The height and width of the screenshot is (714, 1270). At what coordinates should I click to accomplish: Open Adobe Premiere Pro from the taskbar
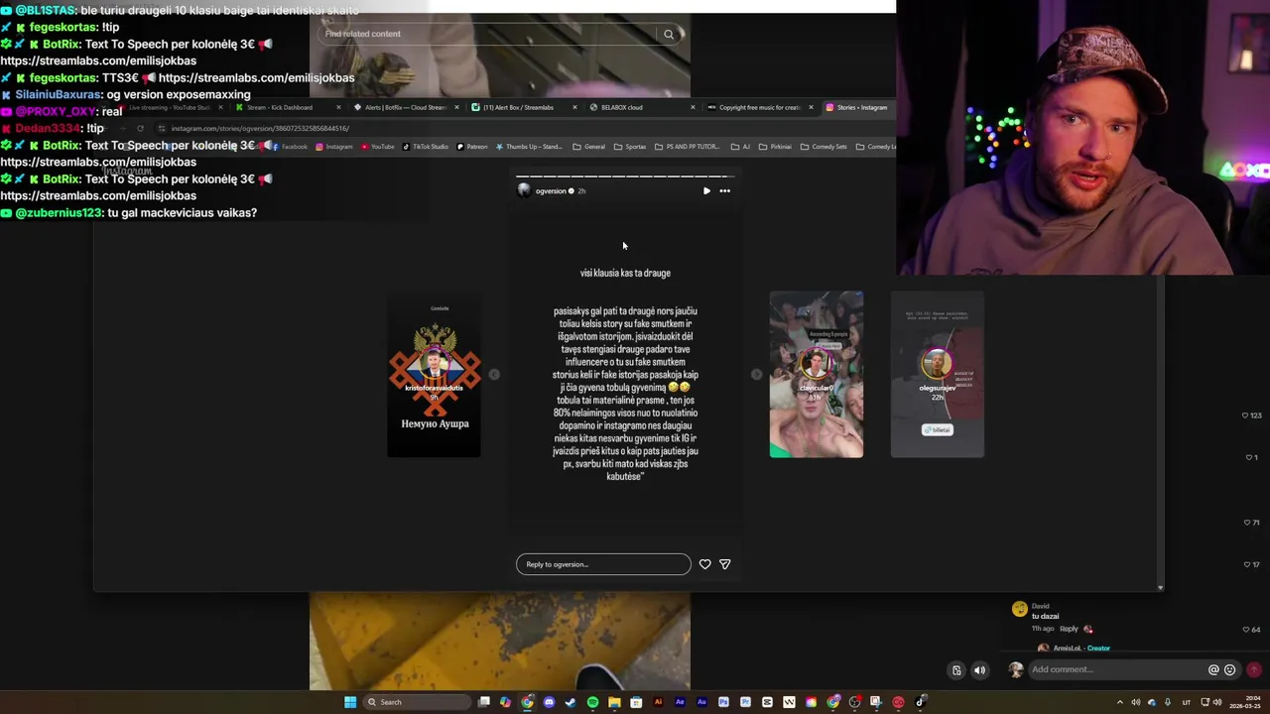[x=745, y=702]
